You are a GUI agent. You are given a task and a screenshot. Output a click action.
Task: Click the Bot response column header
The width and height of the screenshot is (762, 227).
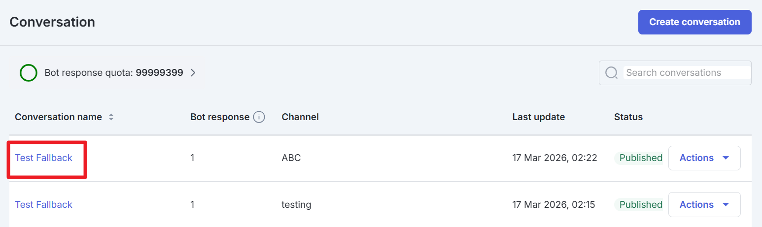tap(220, 117)
